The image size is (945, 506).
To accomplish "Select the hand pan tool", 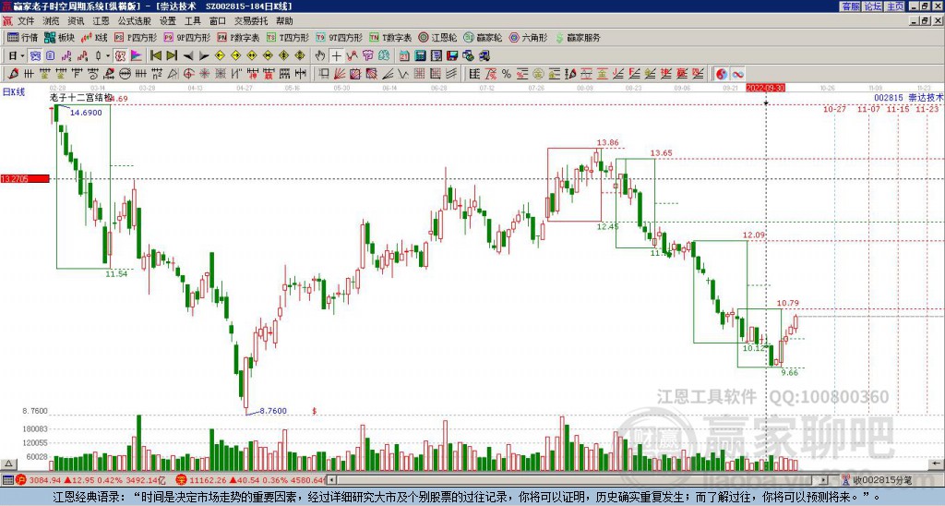I will (x=320, y=55).
